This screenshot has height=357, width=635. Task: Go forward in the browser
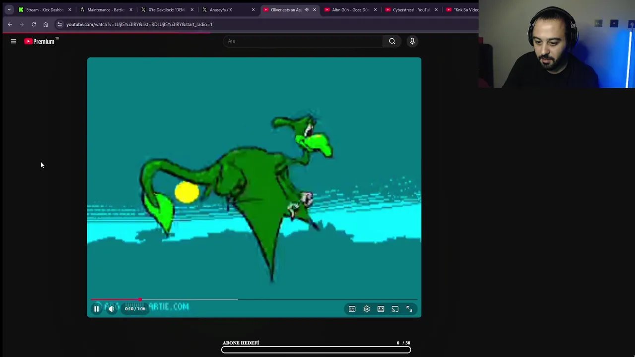pyautogui.click(x=22, y=24)
